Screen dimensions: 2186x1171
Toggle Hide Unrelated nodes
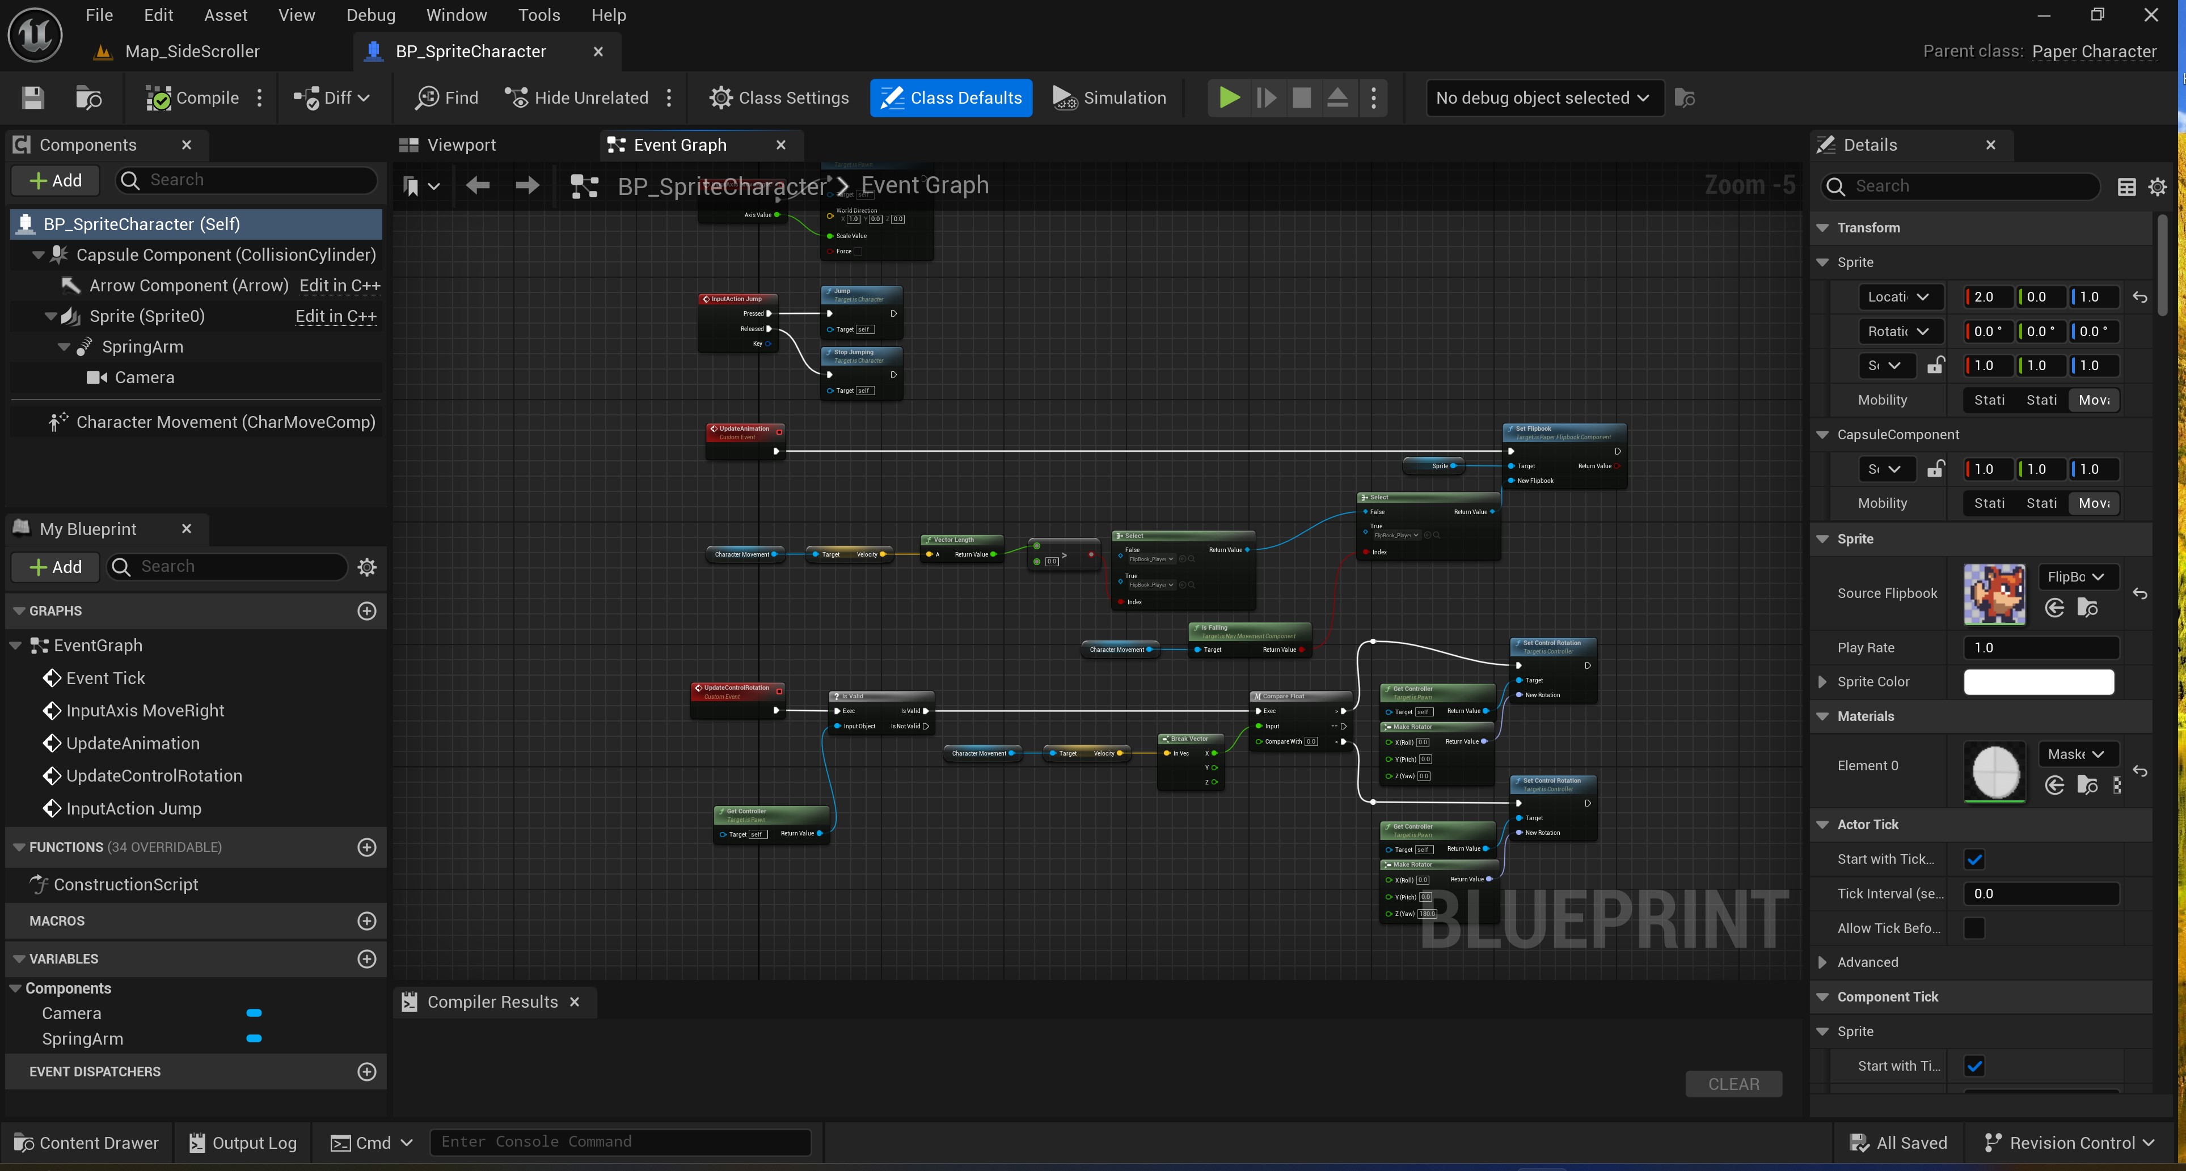pyautogui.click(x=576, y=97)
